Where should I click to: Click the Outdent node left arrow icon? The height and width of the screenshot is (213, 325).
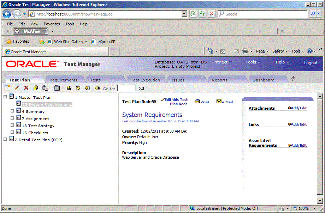coord(88,88)
